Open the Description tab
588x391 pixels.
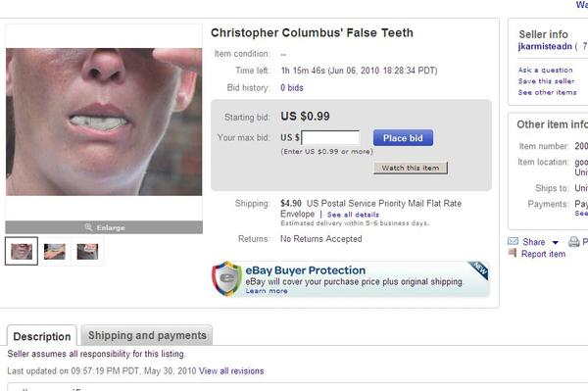(x=42, y=336)
